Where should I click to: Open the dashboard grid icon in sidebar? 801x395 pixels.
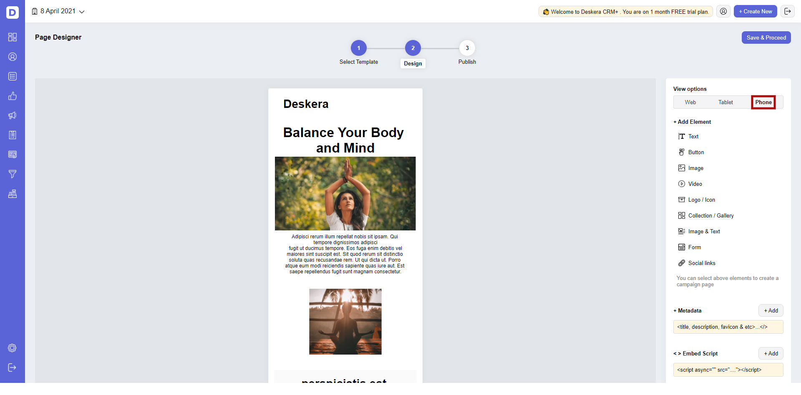(x=13, y=37)
